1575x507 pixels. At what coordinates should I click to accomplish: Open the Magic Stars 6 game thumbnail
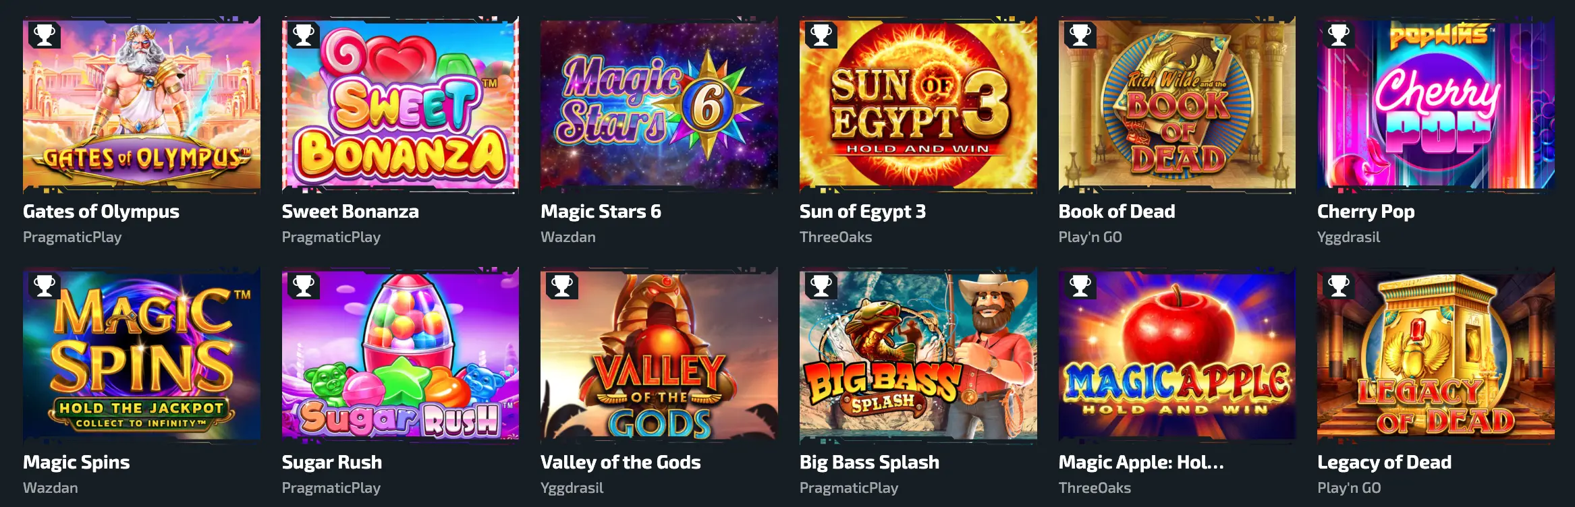(x=659, y=105)
